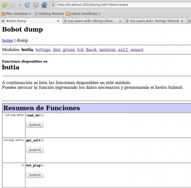Click the browser Back arrow button
191x188 pixels.
point(4,5)
